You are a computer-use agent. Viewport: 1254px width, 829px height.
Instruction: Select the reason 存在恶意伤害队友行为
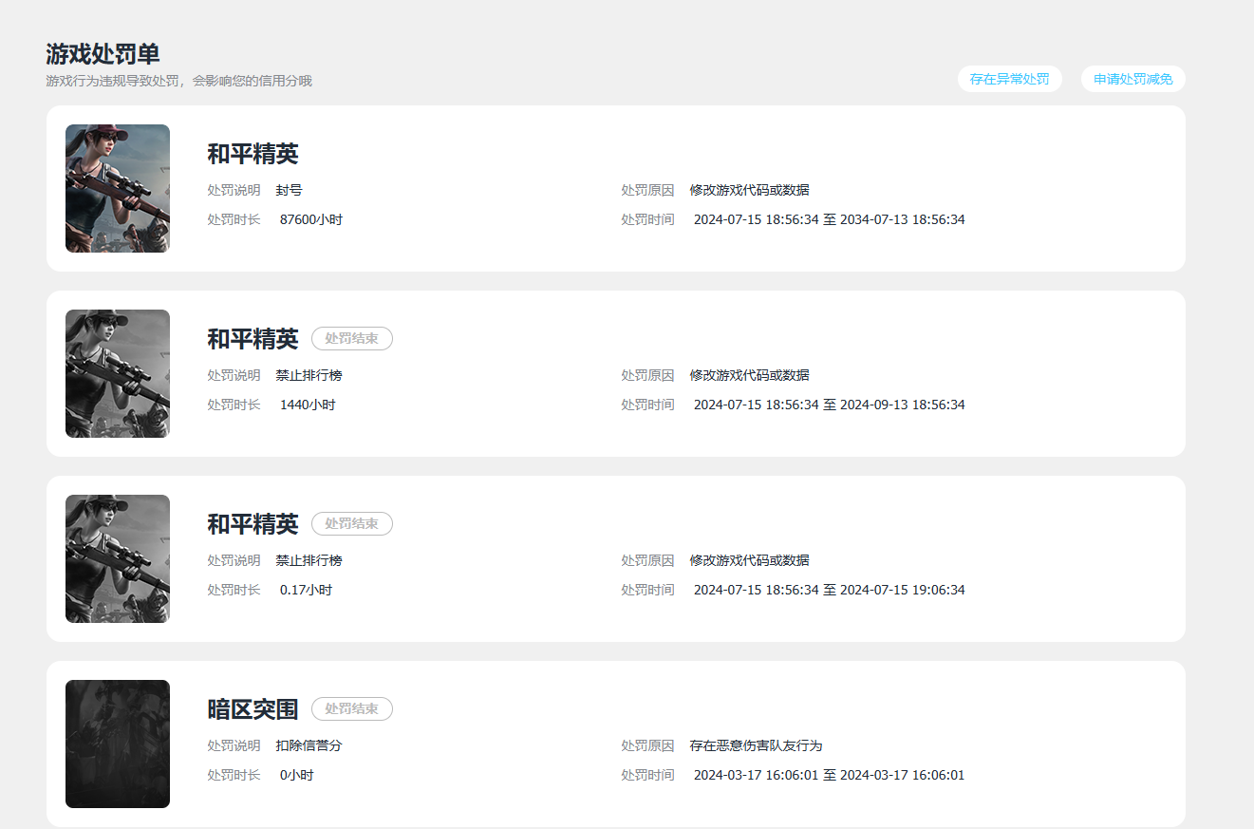point(756,745)
